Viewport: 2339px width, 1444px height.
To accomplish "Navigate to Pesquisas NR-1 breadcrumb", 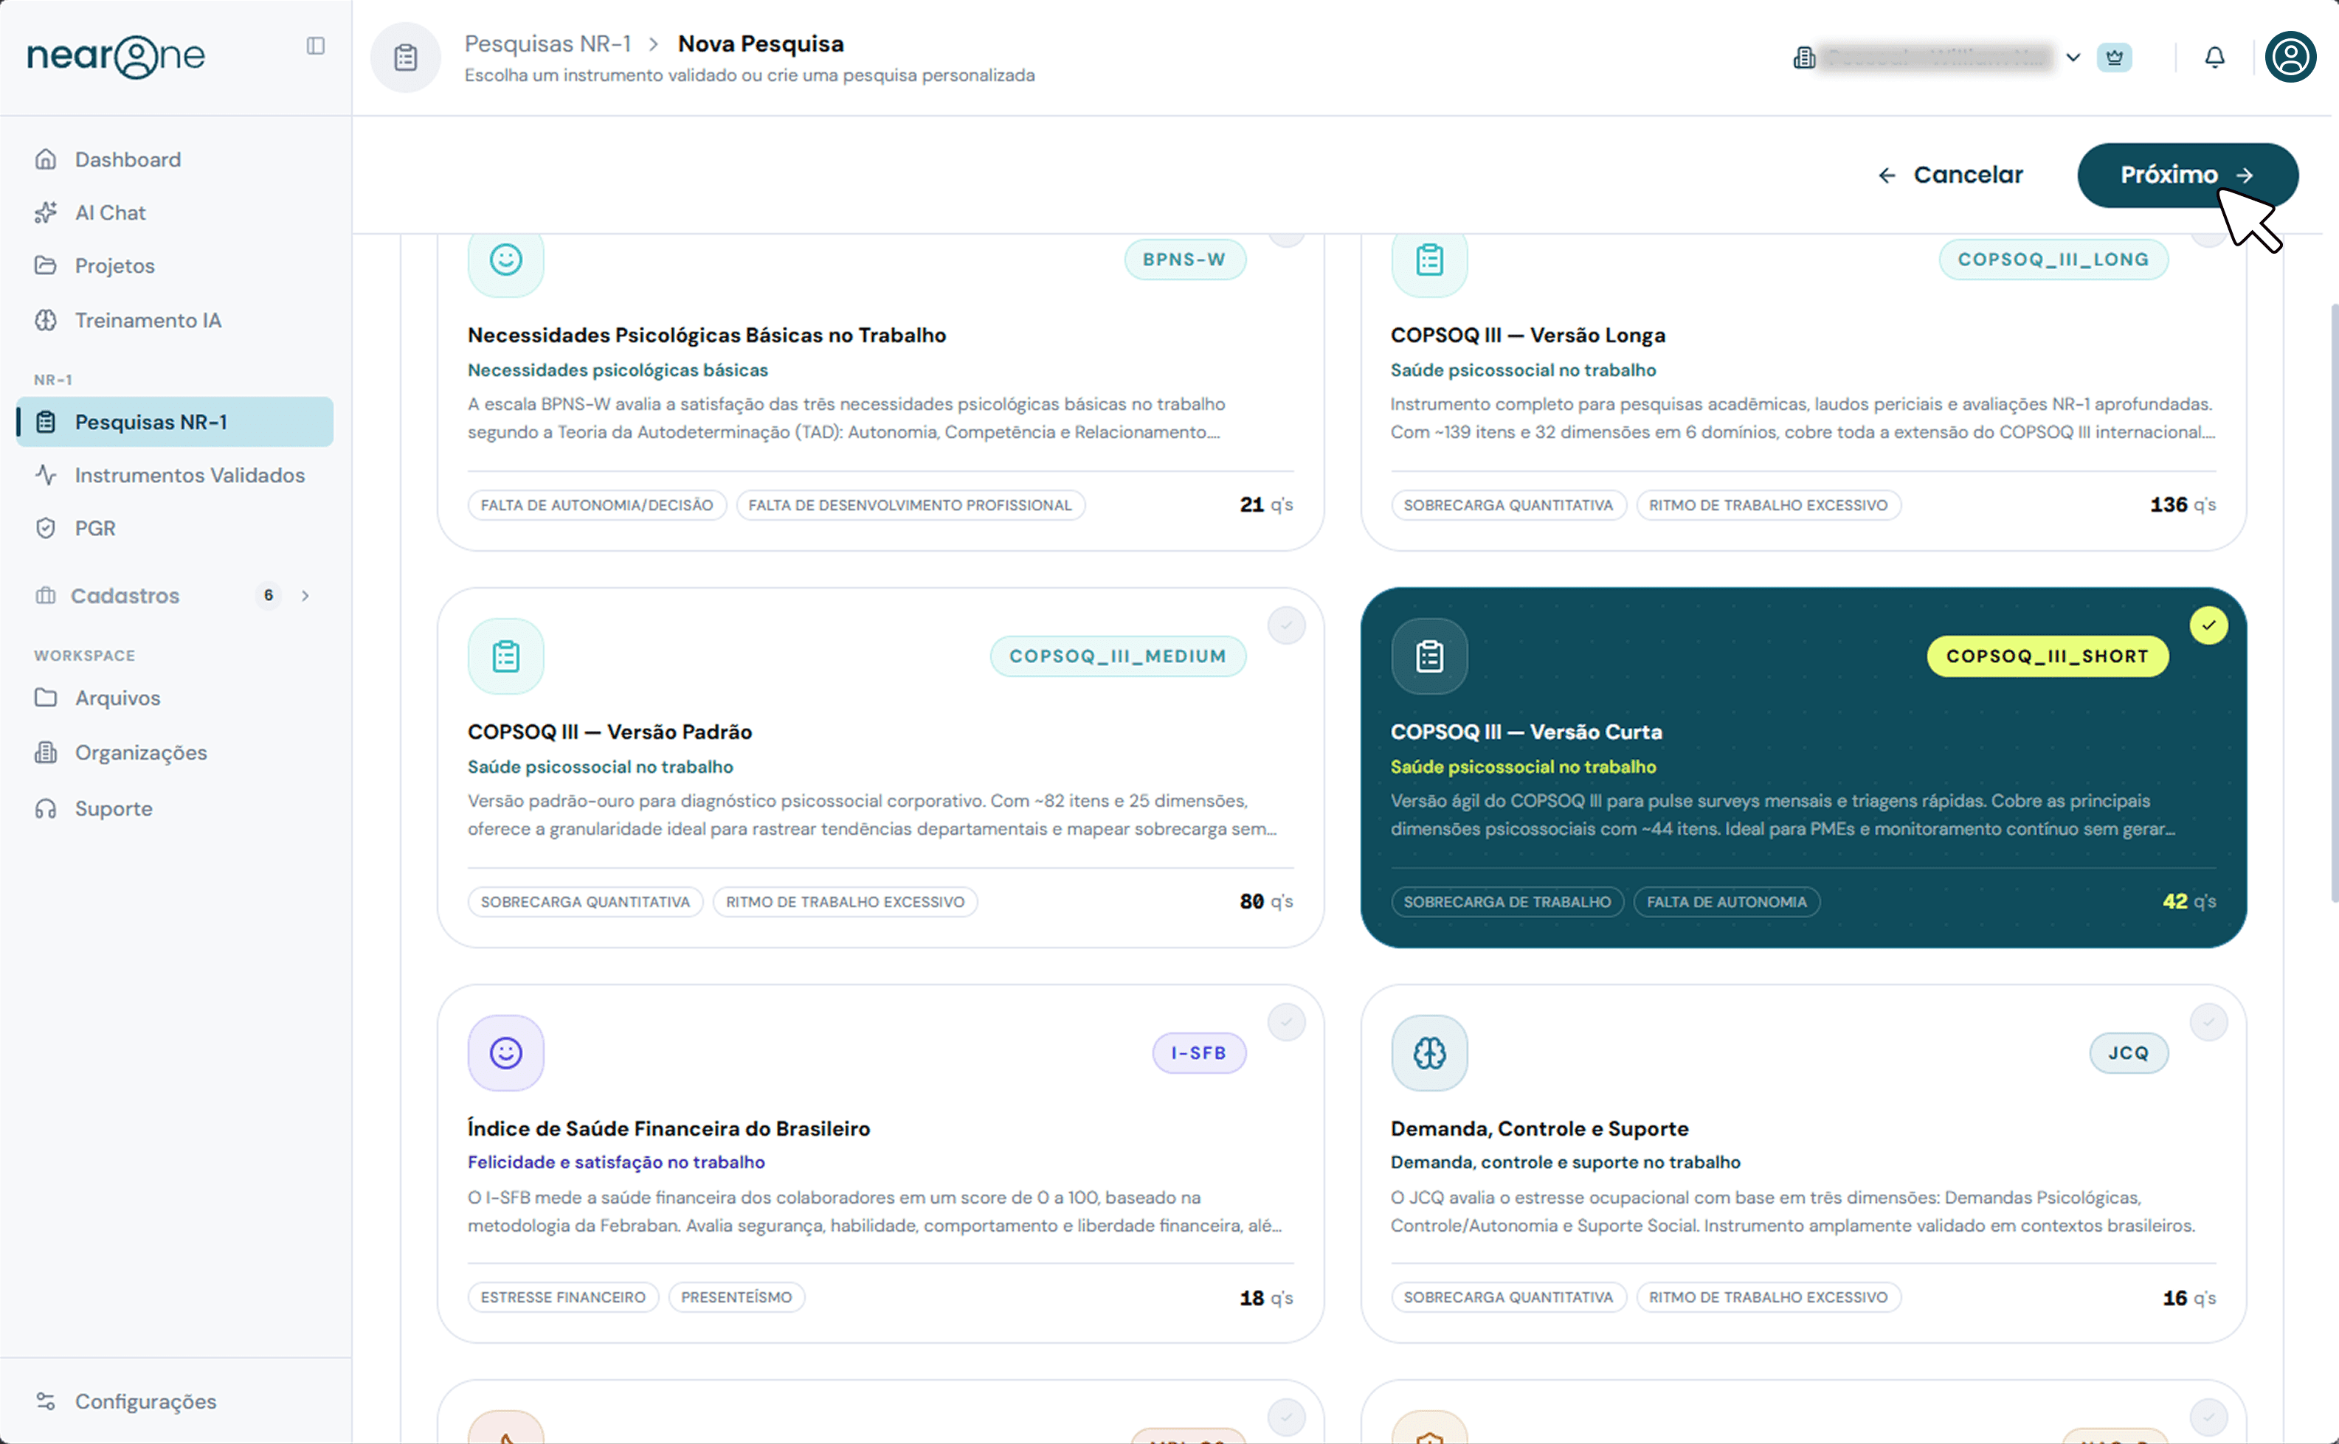I will pos(547,43).
